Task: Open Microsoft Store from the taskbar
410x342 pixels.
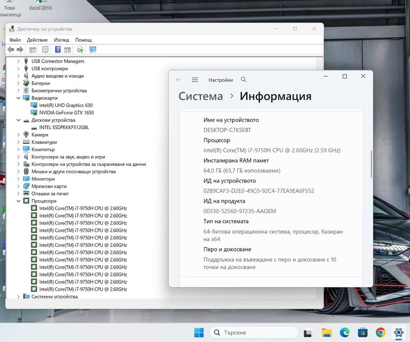Action: 363,333
